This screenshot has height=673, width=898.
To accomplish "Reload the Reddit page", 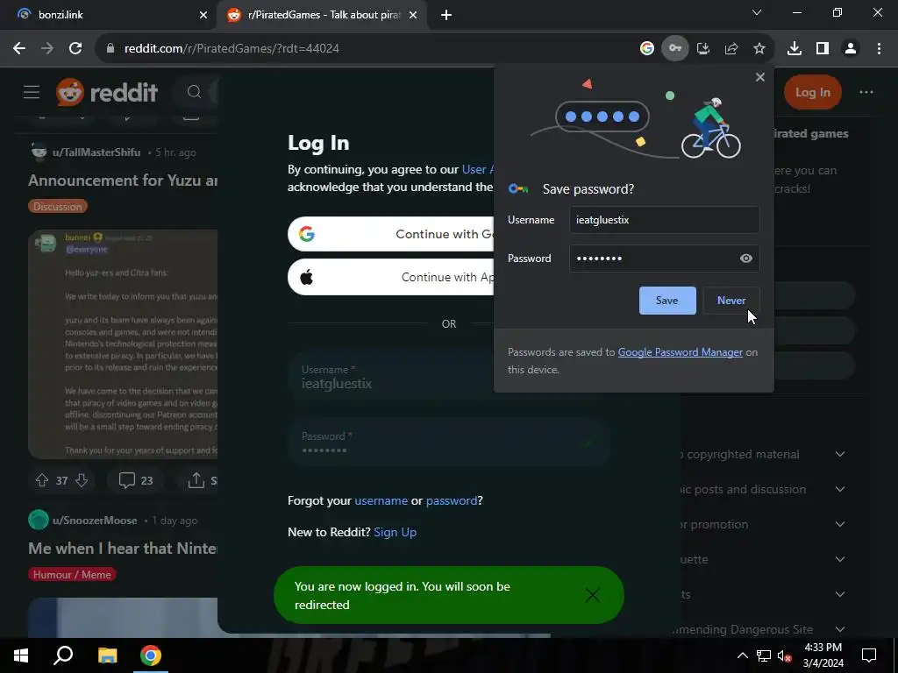I will pyautogui.click(x=75, y=49).
